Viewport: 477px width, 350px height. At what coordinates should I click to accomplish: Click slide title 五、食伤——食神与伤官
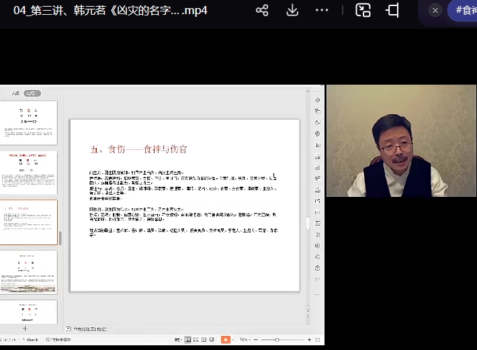[x=138, y=149]
